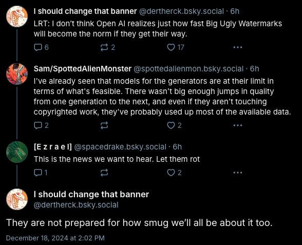Open @spottedalienmon.bsky.social profile handle
The width and height of the screenshot is (302, 245).
188,69
